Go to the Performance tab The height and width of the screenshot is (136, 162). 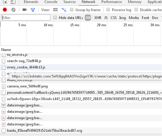pos(112,2)
